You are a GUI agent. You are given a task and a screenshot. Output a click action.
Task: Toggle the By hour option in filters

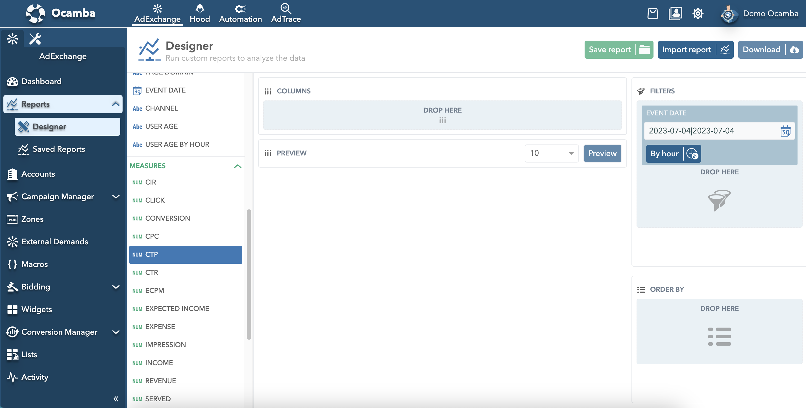(x=672, y=153)
